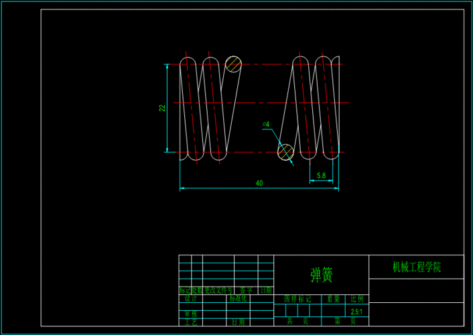Screen dimensions: 473x335
Task: Select the 标准化 label cell
Action: (239, 299)
